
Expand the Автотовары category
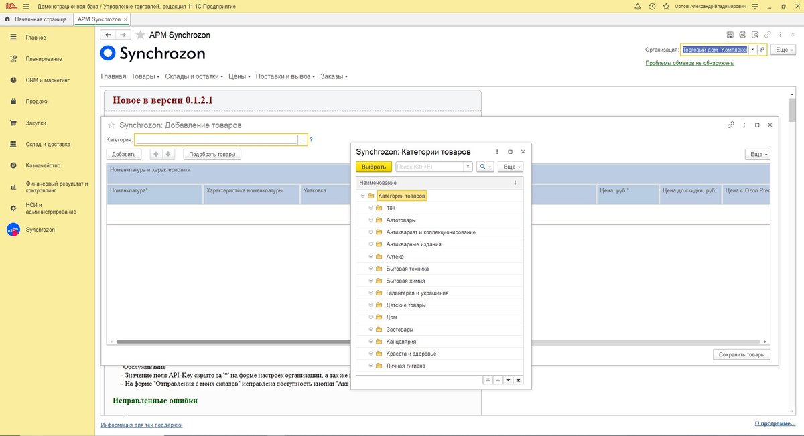371,220
